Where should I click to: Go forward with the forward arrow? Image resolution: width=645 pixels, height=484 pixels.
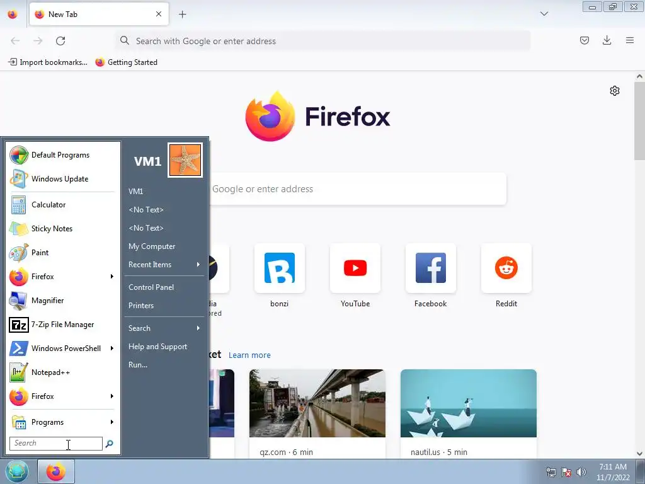pos(38,41)
